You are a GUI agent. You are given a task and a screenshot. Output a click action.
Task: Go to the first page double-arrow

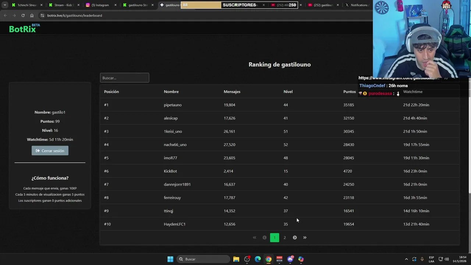point(254,237)
